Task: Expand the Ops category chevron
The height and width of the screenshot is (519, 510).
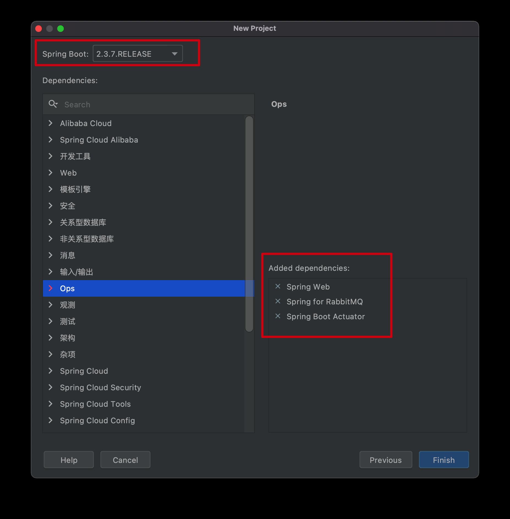Action: click(50, 288)
